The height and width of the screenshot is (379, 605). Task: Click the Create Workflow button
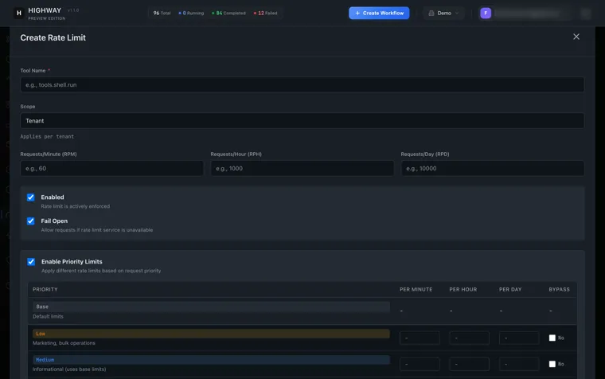pos(379,13)
